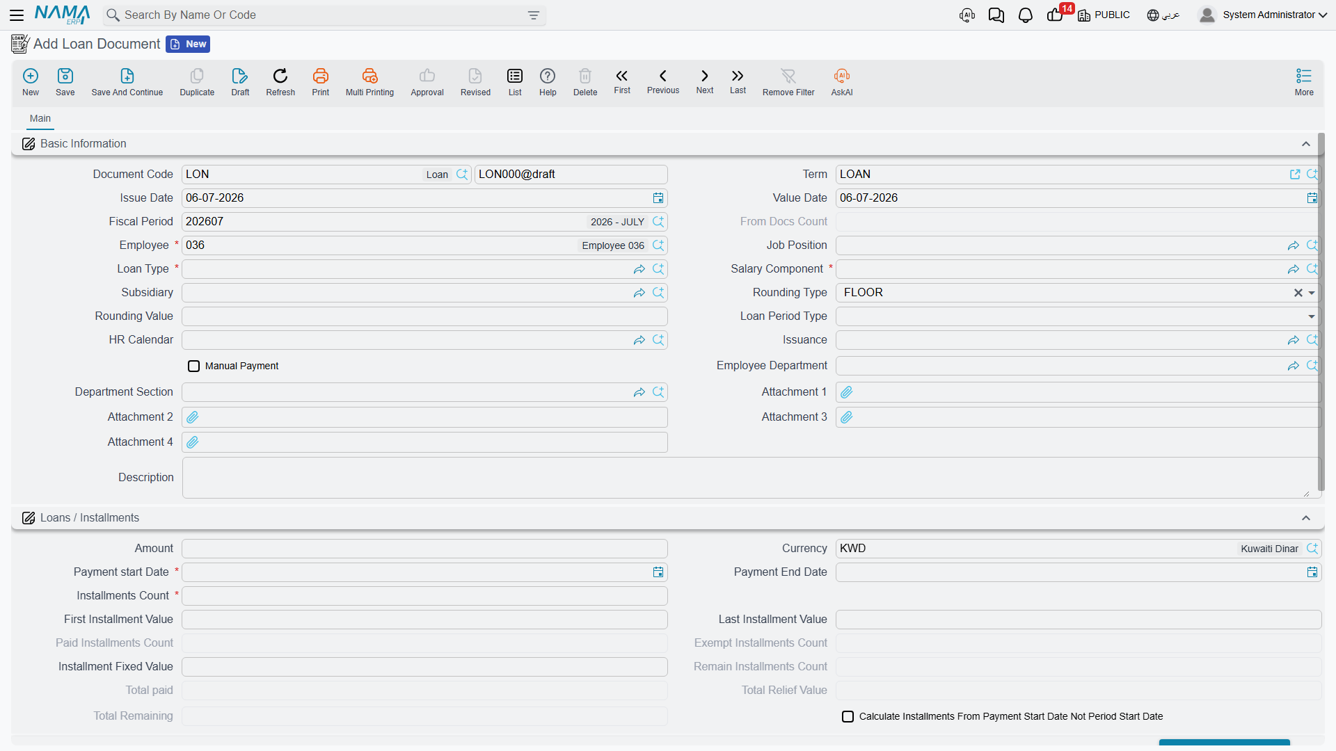This screenshot has height=751, width=1336.
Task: Open the hamburger main menu
Action: (17, 15)
